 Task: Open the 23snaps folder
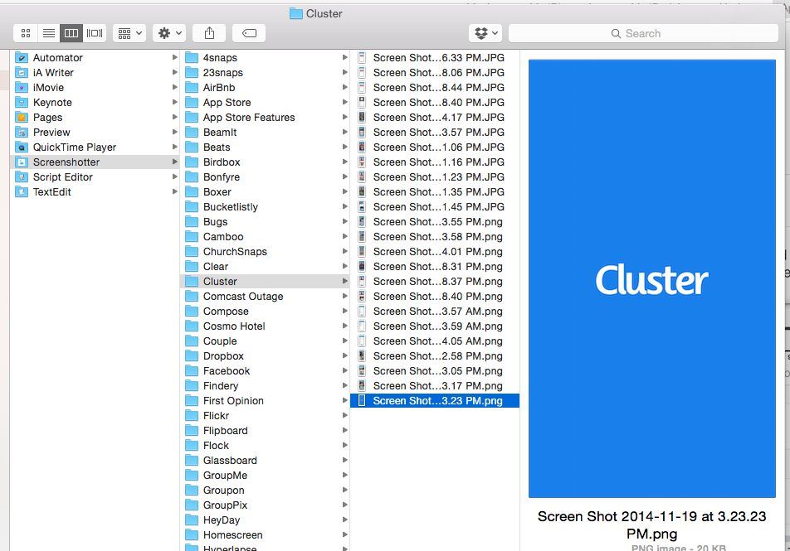pos(265,72)
